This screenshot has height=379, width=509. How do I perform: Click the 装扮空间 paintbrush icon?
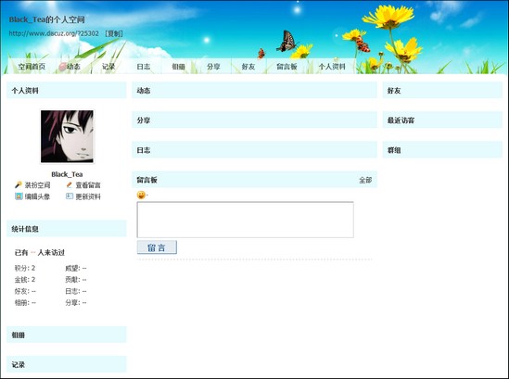click(19, 185)
